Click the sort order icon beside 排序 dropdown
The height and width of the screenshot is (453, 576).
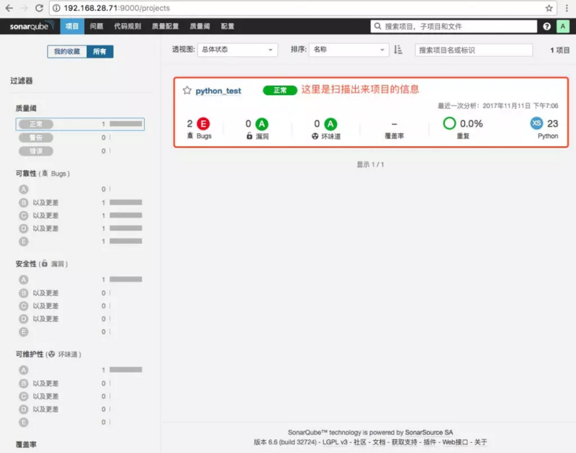click(398, 50)
